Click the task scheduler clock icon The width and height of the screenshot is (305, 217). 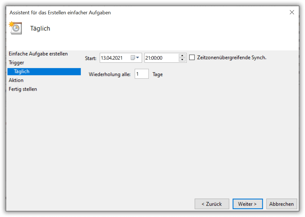15,28
